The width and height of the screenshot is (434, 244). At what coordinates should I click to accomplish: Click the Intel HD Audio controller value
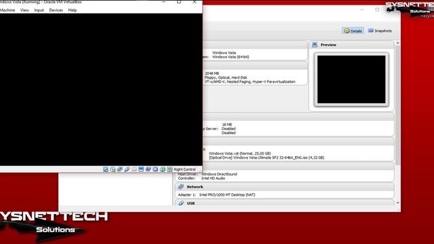(213, 178)
